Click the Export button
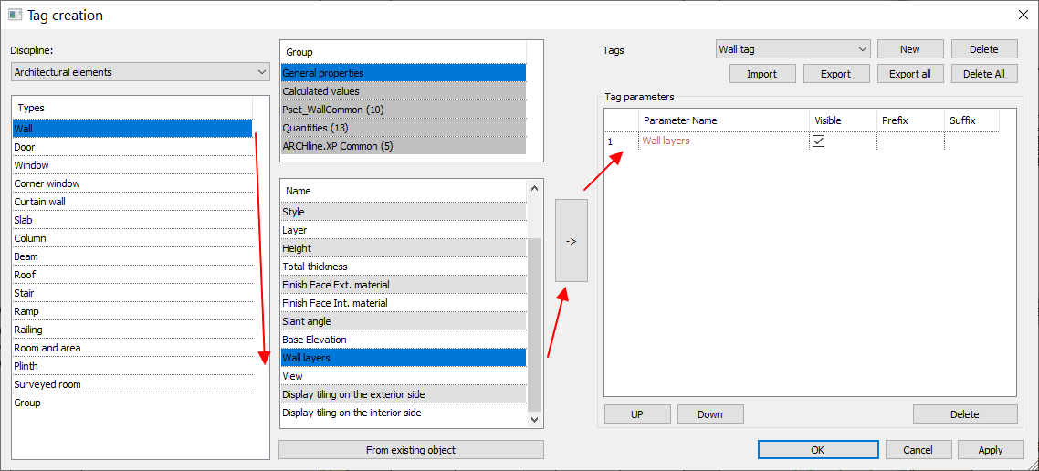The height and width of the screenshot is (471, 1039). click(835, 74)
